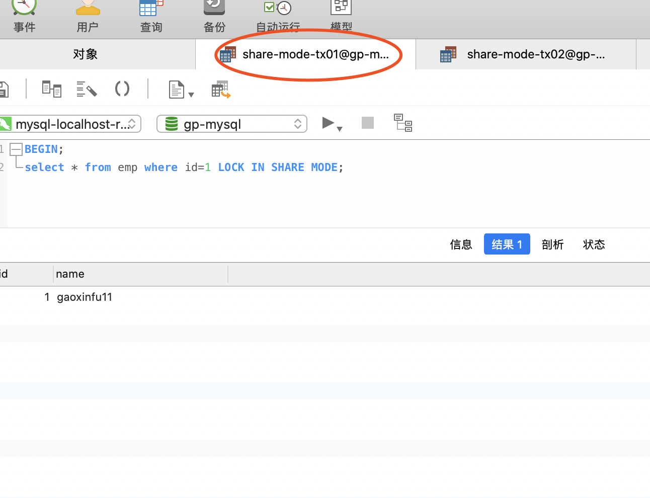Expand the text document dropdown arrow
Viewport: 650px width, 498px height.
tap(191, 95)
